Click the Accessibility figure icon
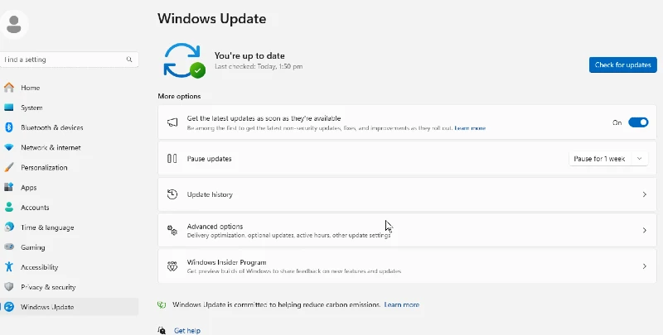 click(x=9, y=266)
